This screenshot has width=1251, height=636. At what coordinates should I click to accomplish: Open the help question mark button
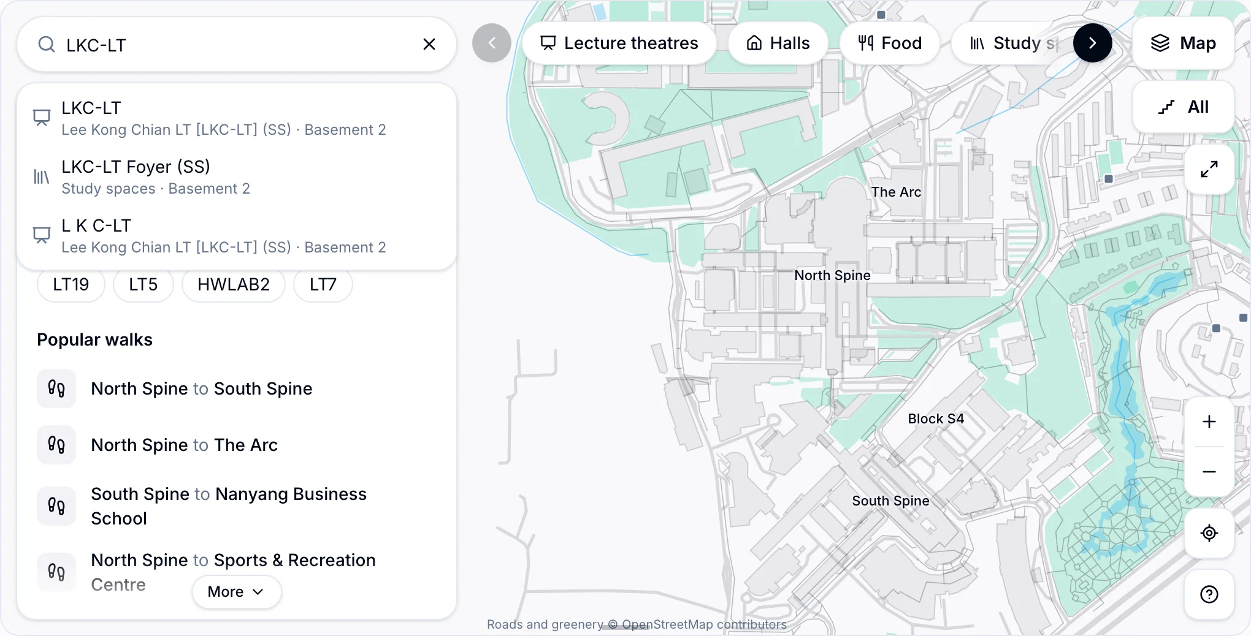coord(1209,594)
